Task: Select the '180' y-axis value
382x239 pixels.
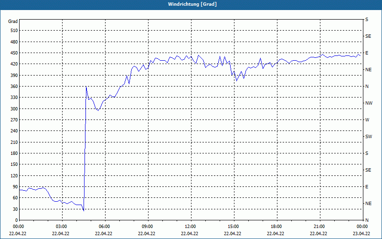Action: 14,153
